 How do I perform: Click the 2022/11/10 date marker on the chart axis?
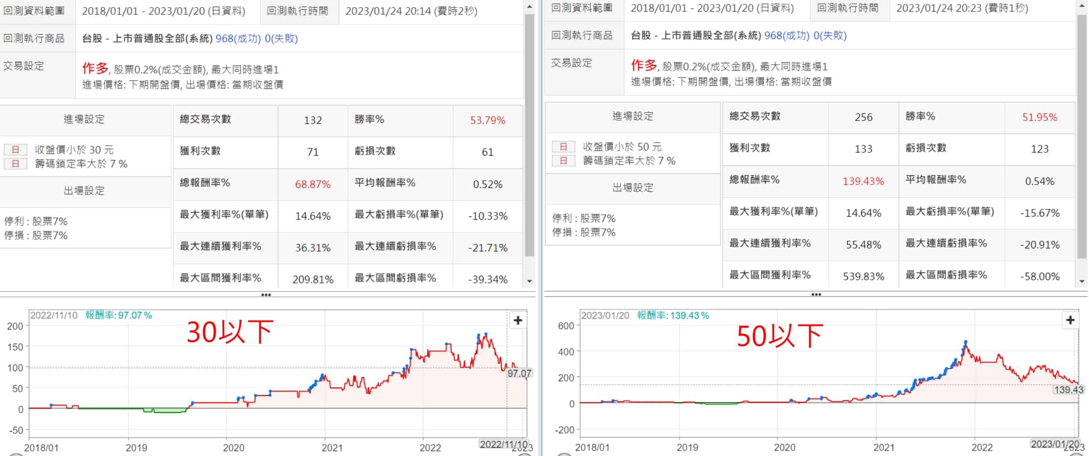point(503,444)
